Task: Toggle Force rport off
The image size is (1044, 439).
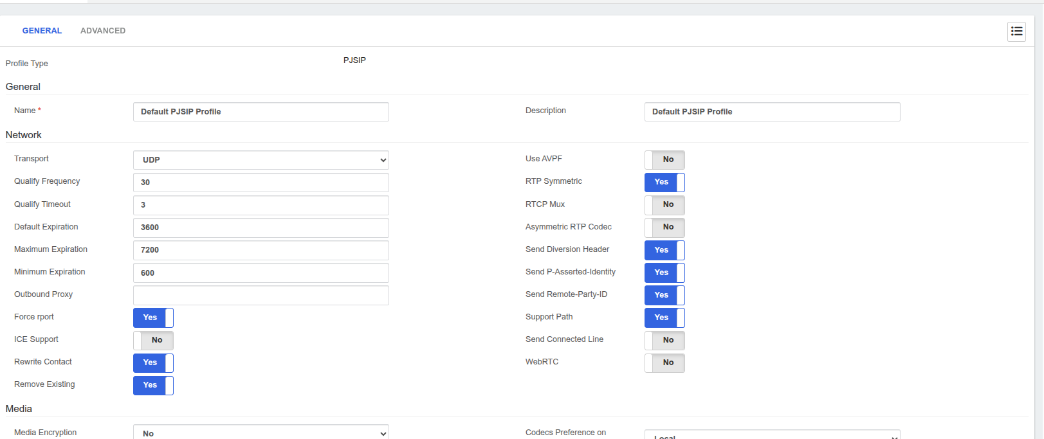Action: click(153, 318)
